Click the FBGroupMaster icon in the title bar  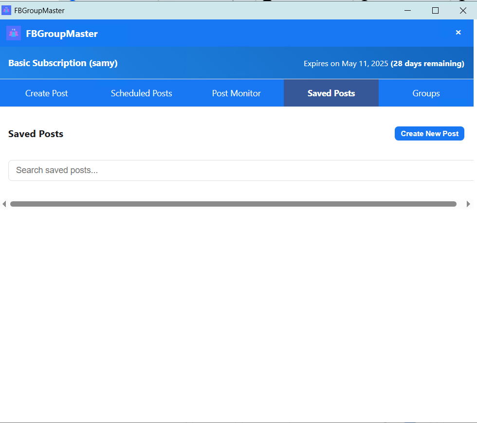tap(6, 10)
